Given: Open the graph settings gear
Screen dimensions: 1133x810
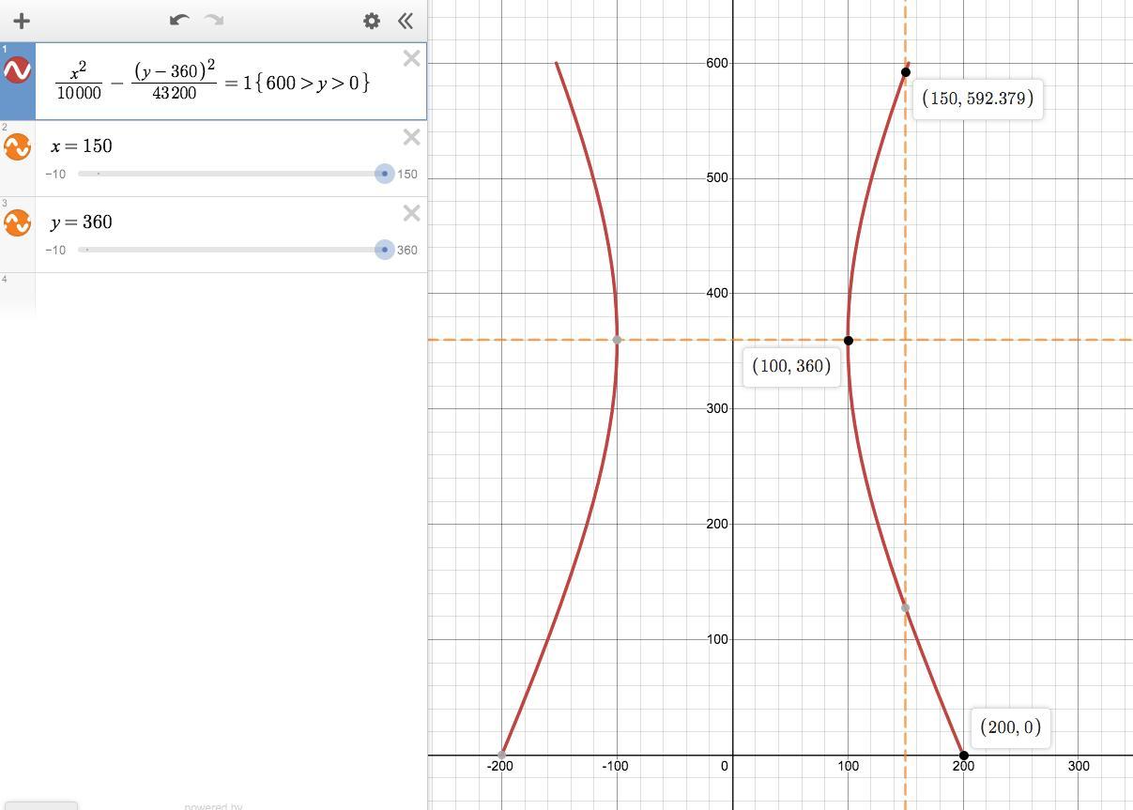Looking at the screenshot, I should tap(372, 21).
